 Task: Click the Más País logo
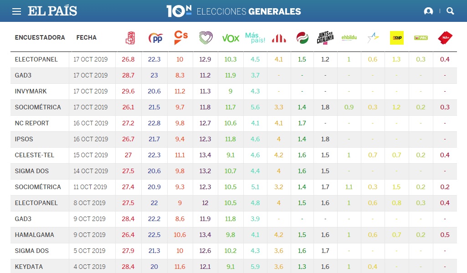click(255, 38)
